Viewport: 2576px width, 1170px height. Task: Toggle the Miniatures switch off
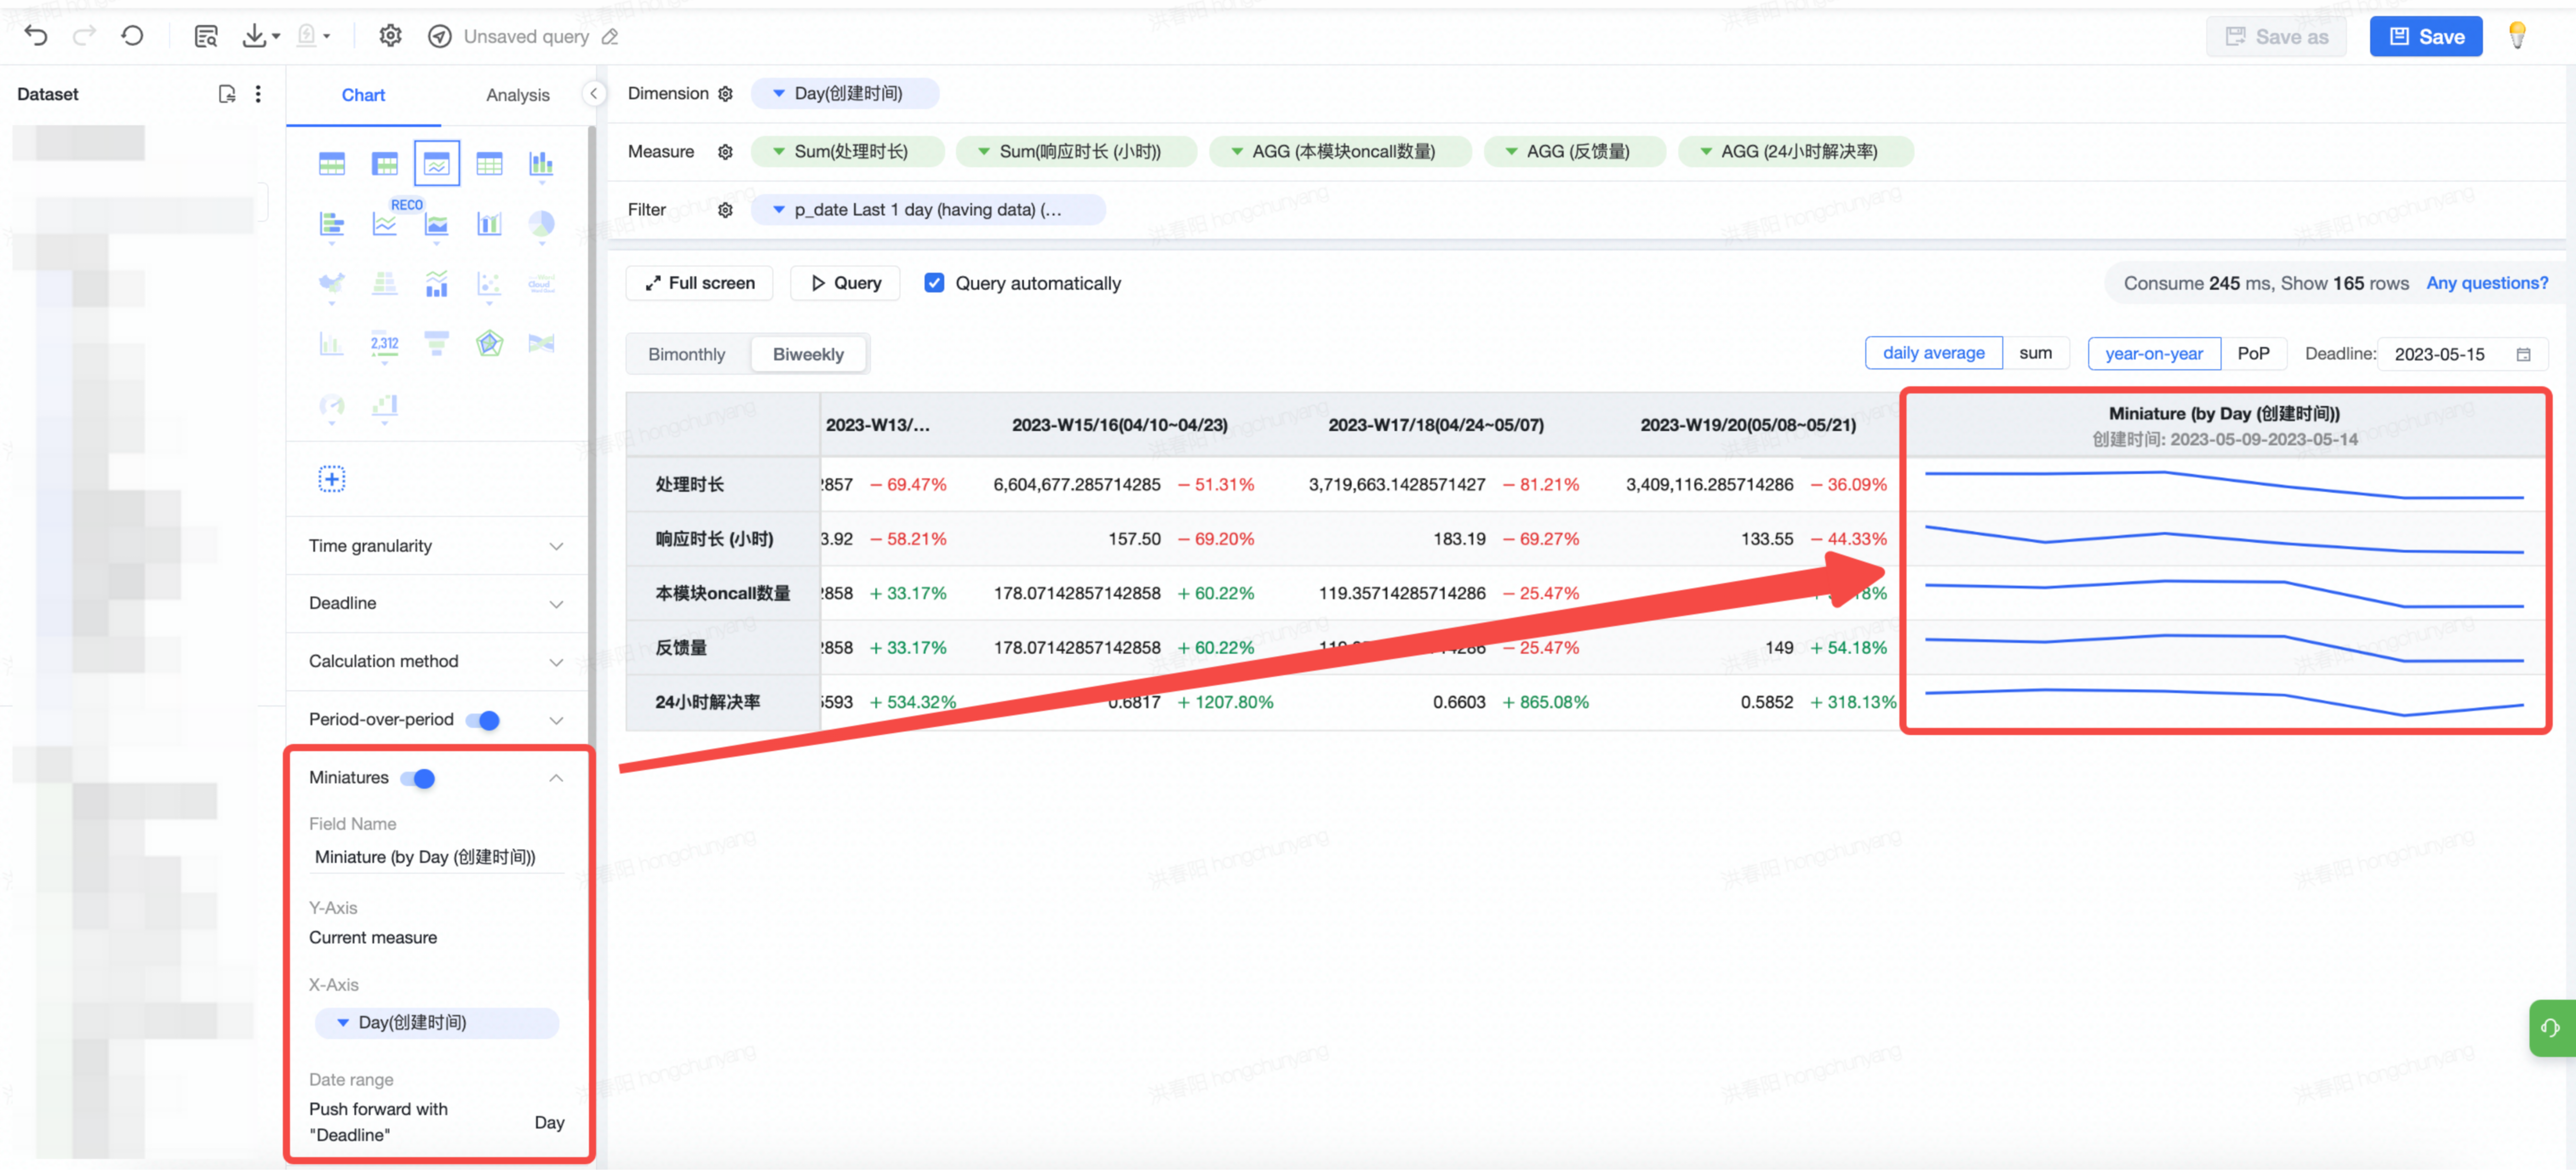(418, 777)
